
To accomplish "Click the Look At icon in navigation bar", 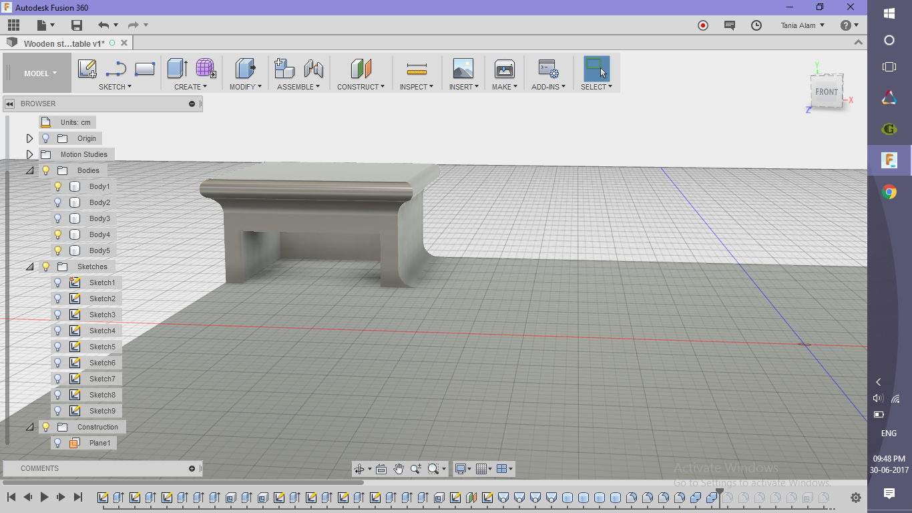I will [381, 469].
